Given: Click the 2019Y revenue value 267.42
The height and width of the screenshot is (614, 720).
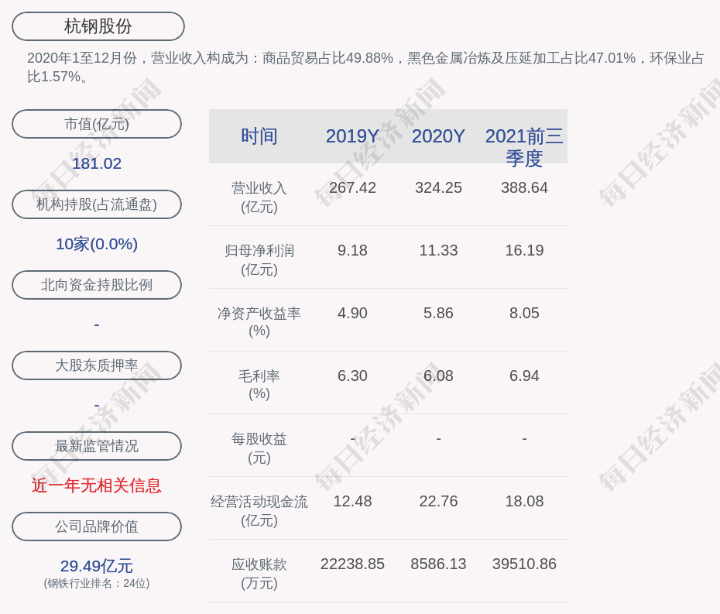Looking at the screenshot, I should click(x=353, y=188).
